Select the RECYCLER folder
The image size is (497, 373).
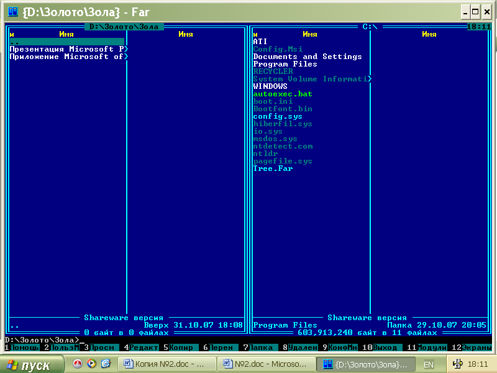273,71
